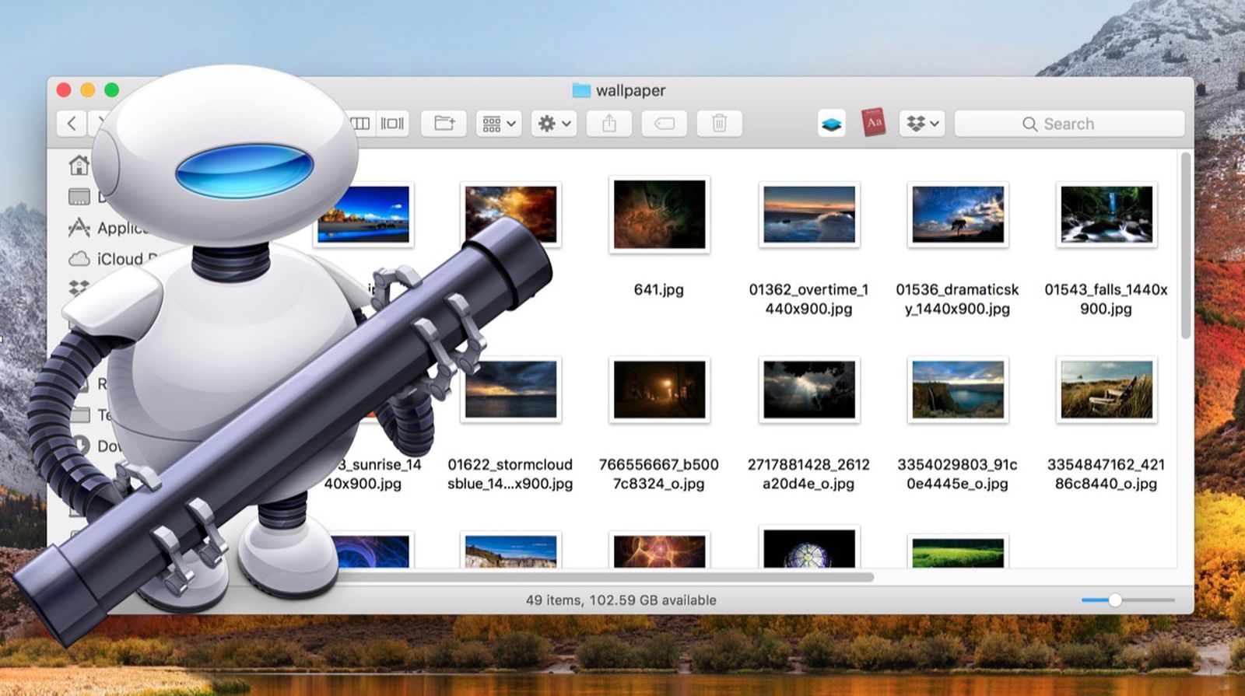Click the Back navigation arrow
Viewport: 1245px width, 696px height.
[72, 124]
